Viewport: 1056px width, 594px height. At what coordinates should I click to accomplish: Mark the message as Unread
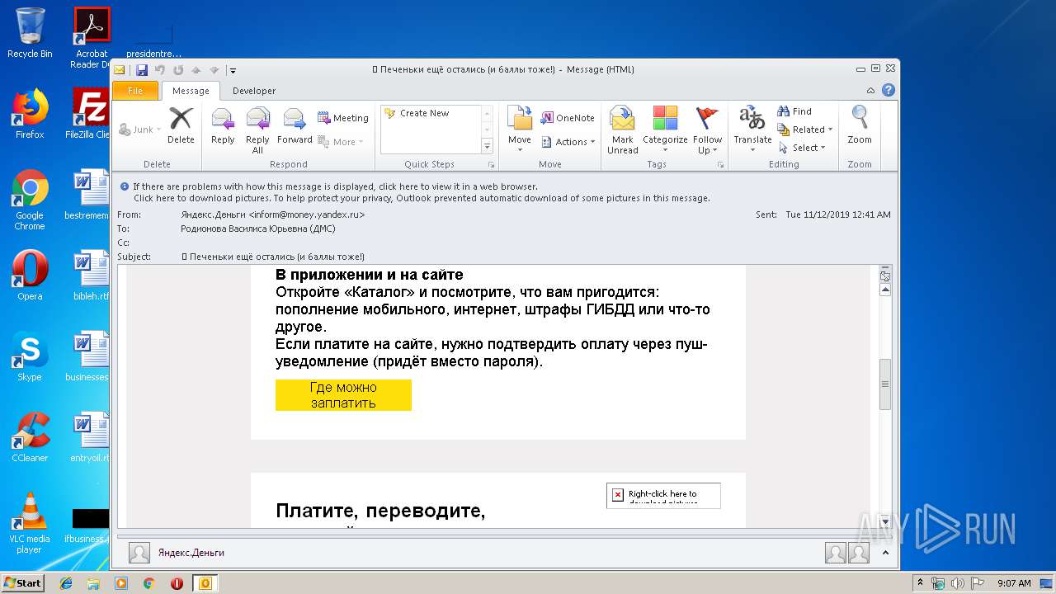(623, 130)
